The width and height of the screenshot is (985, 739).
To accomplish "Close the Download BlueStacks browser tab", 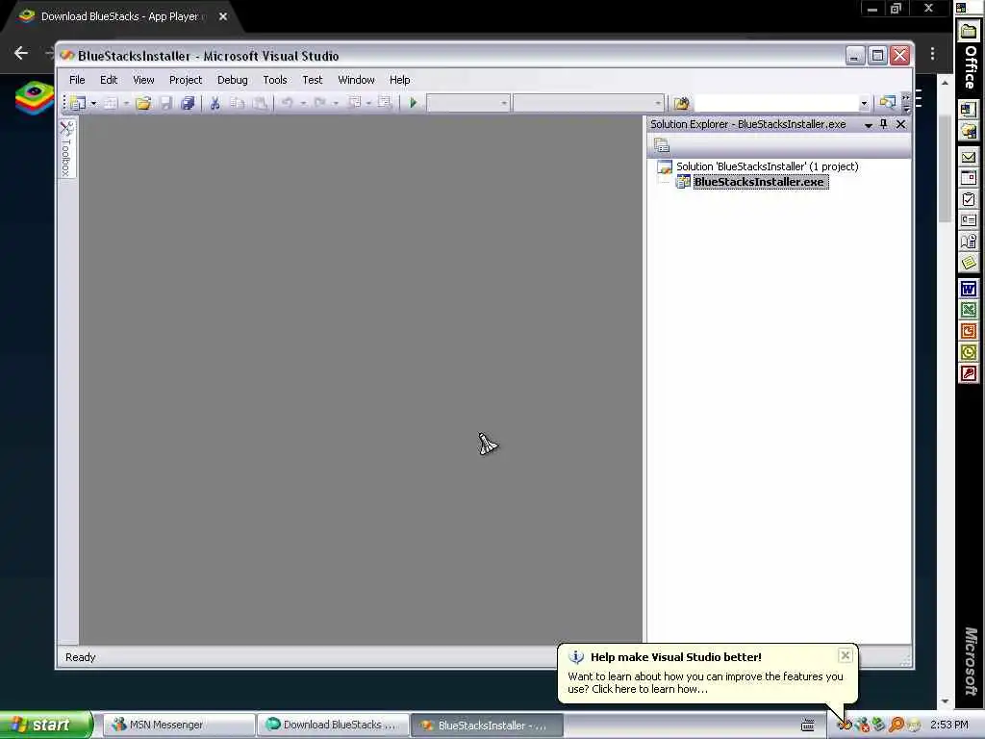I will pyautogui.click(x=223, y=16).
